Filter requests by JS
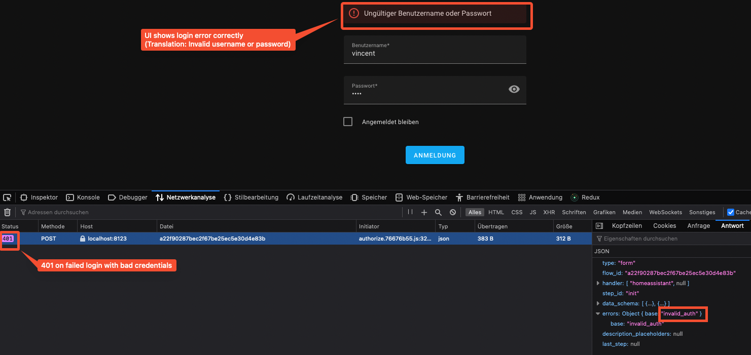 [533, 212]
